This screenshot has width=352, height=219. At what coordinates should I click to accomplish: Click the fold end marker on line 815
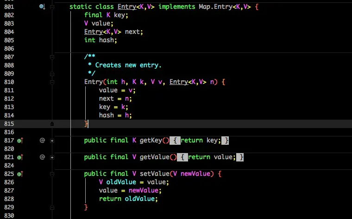pos(52,124)
